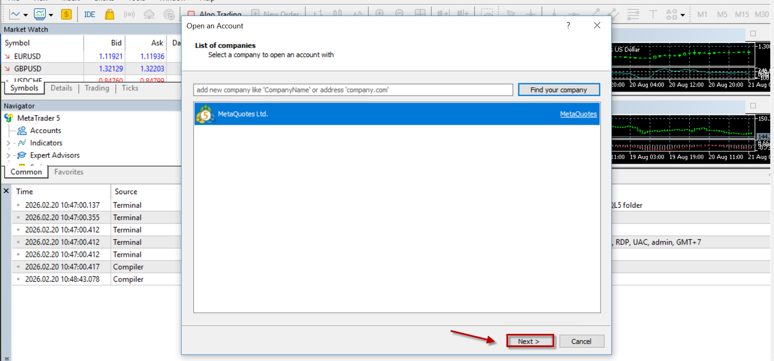Open the MetaQuotes hyperlink
774x361 pixels.
[x=578, y=114]
